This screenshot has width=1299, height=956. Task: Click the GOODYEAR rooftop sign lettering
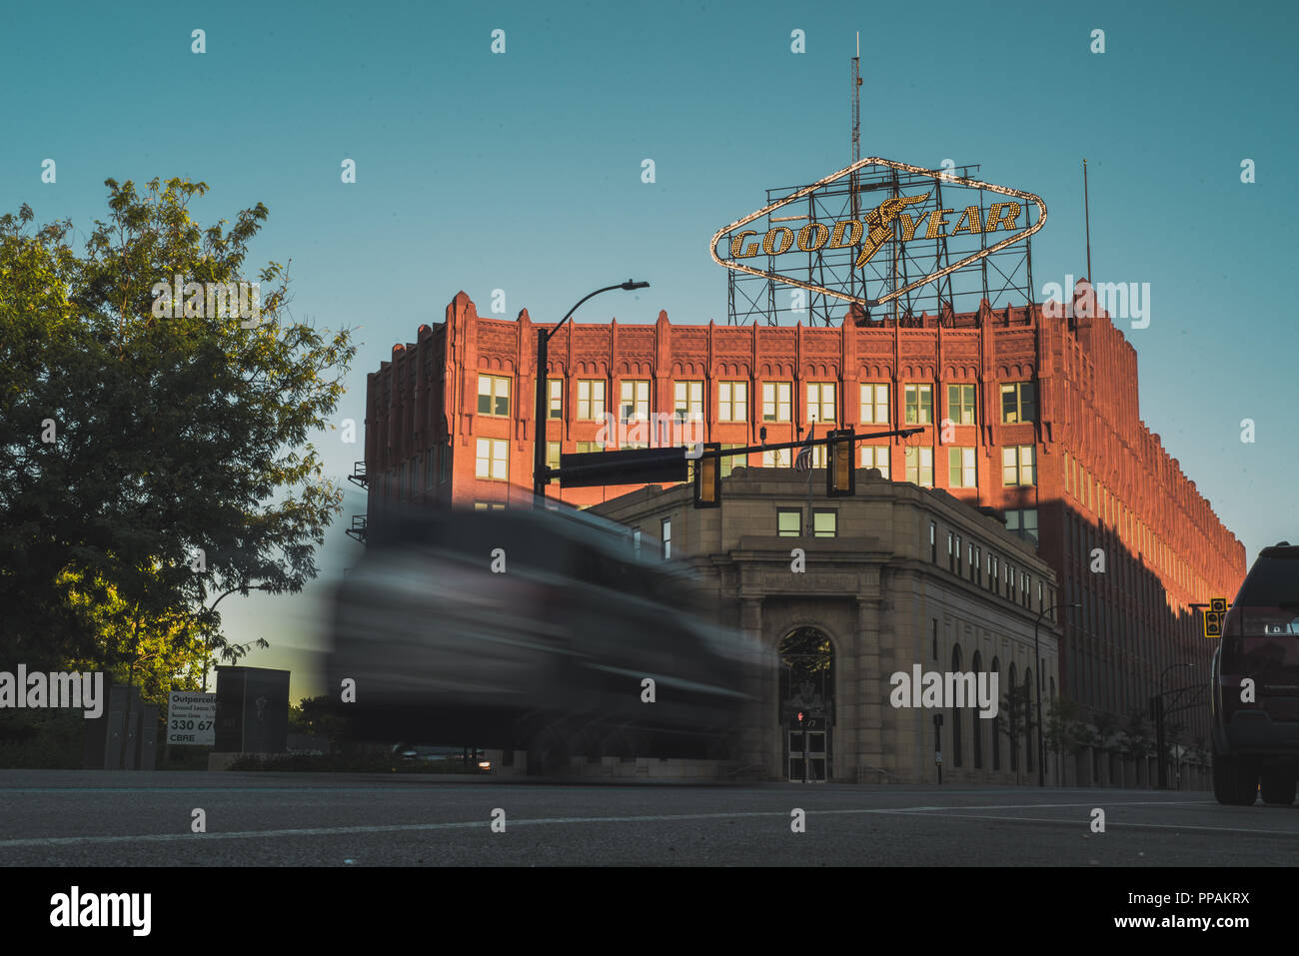(x=877, y=232)
